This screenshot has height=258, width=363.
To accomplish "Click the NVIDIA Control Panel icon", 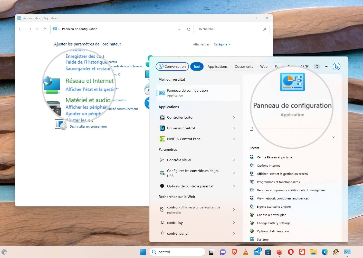I will 162,139.
